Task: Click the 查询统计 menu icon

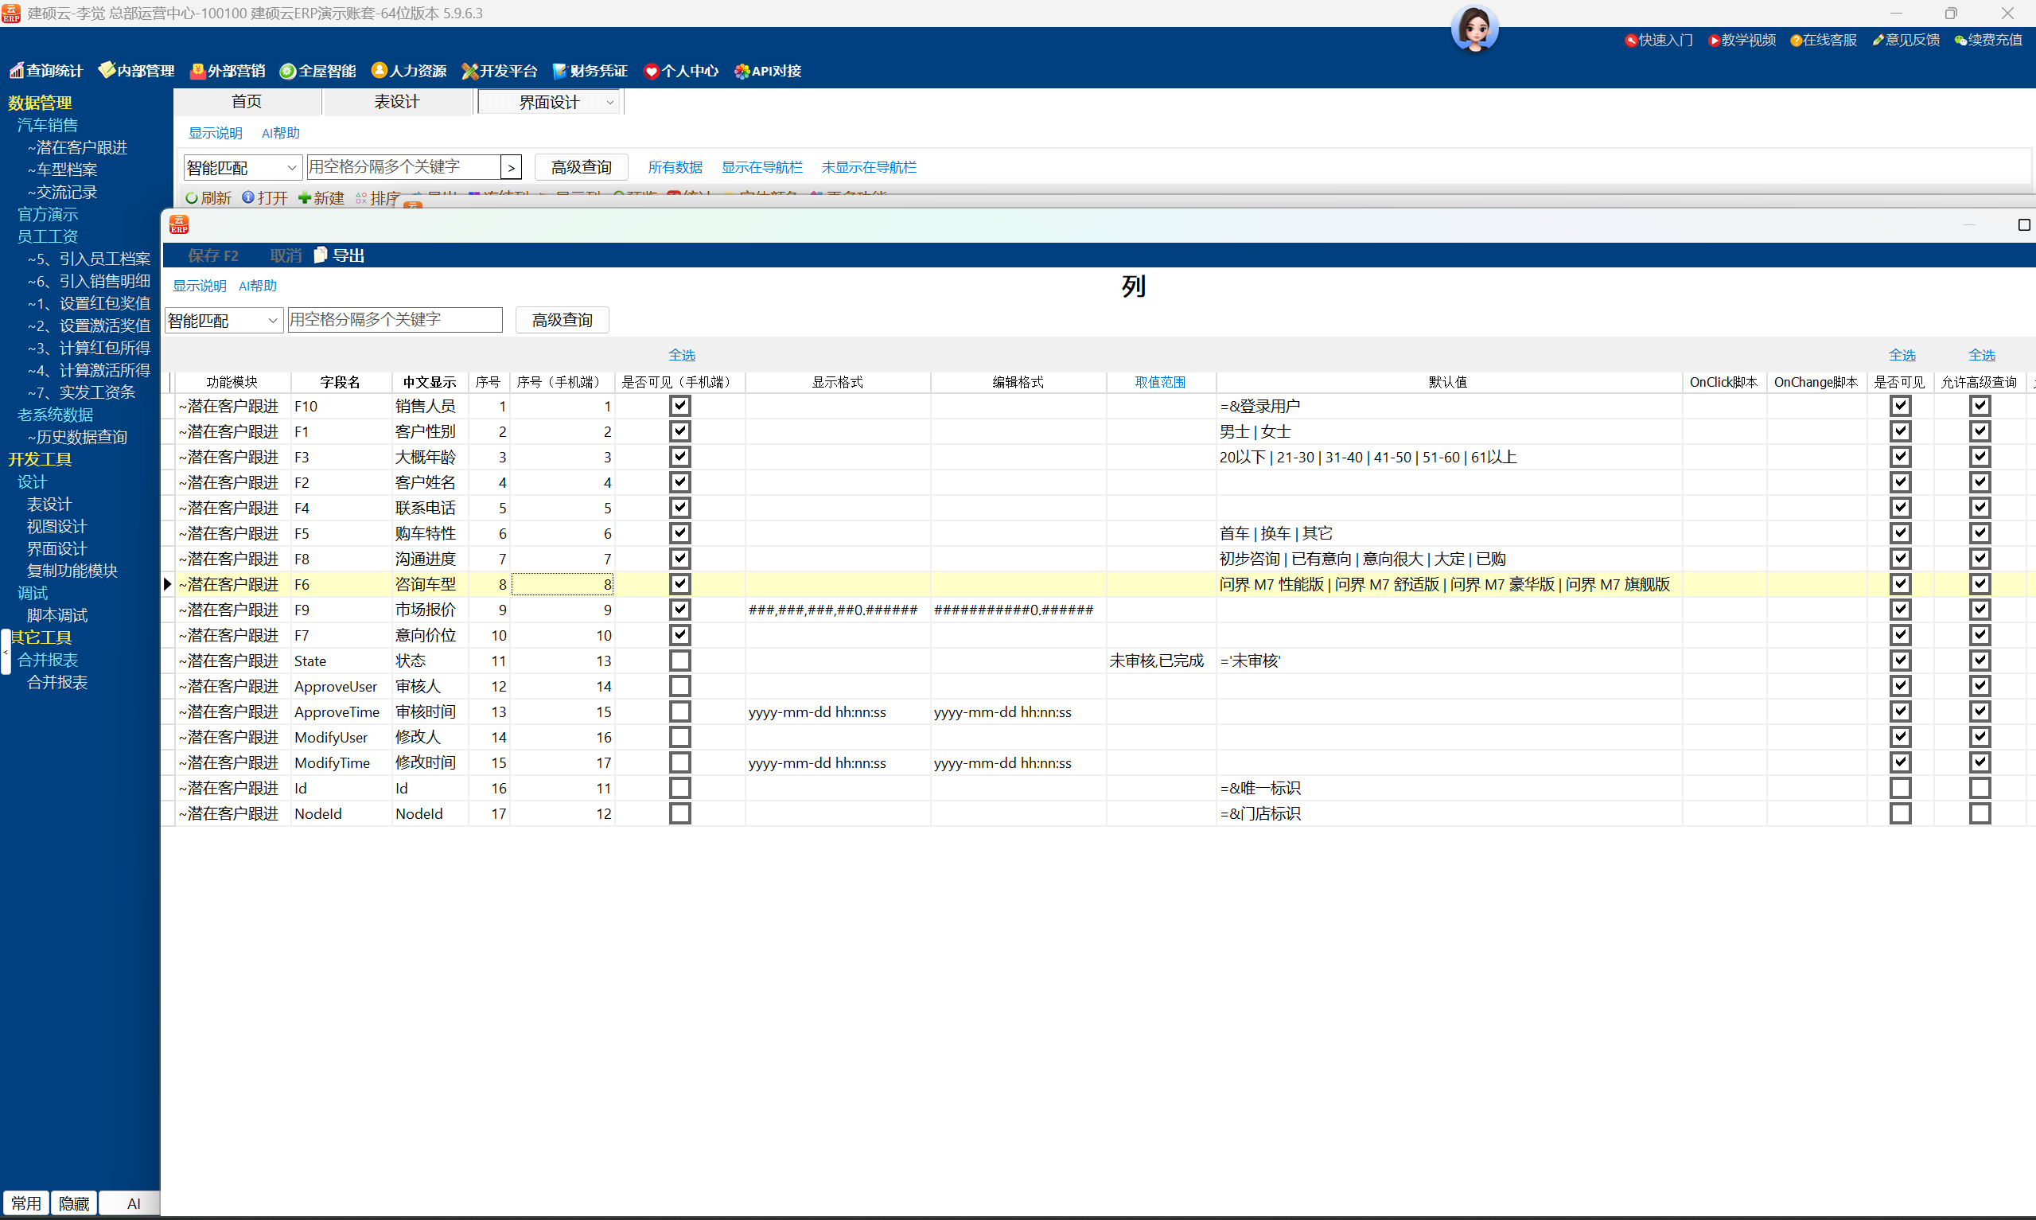Action: 16,71
